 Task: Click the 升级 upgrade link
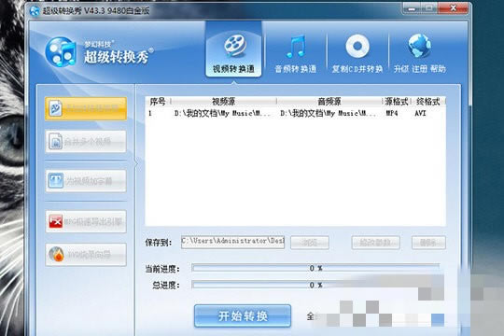400,69
